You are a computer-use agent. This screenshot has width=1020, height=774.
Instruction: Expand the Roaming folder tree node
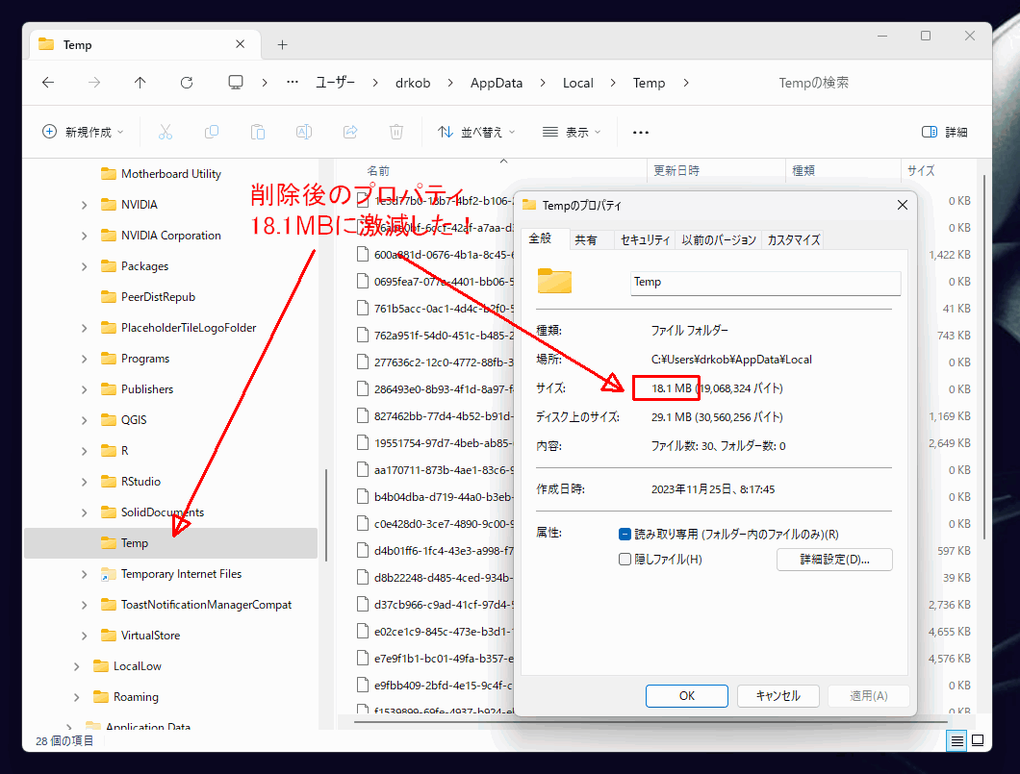[x=76, y=697]
